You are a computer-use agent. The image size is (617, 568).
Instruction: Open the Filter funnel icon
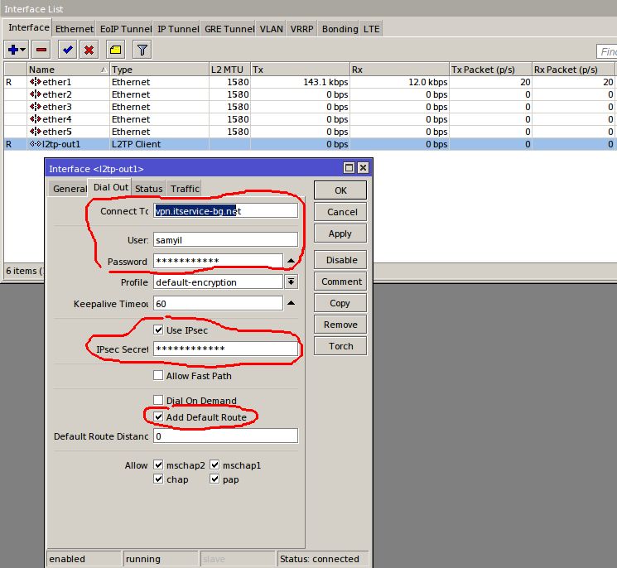pyautogui.click(x=142, y=50)
